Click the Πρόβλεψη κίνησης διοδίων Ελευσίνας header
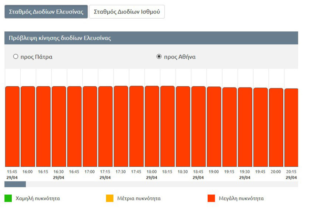 point(60,38)
